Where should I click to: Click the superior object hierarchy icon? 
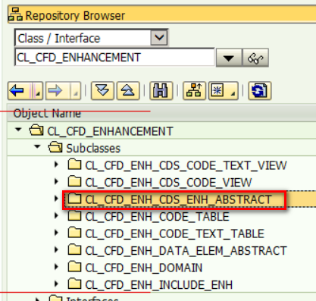[x=194, y=90]
